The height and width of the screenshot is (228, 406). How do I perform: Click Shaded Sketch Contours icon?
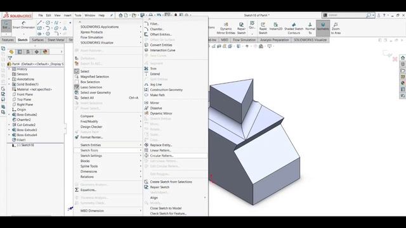click(x=294, y=28)
